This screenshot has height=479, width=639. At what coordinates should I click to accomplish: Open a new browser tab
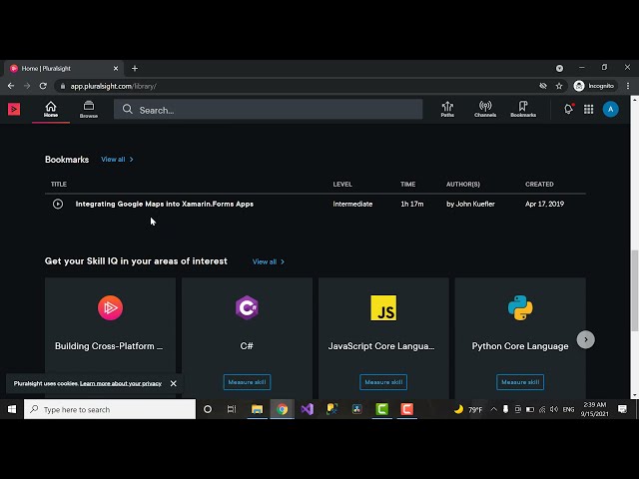[135, 69]
